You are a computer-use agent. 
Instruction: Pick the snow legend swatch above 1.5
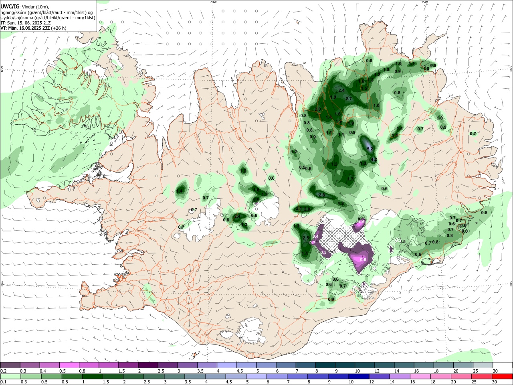(x=128, y=365)
